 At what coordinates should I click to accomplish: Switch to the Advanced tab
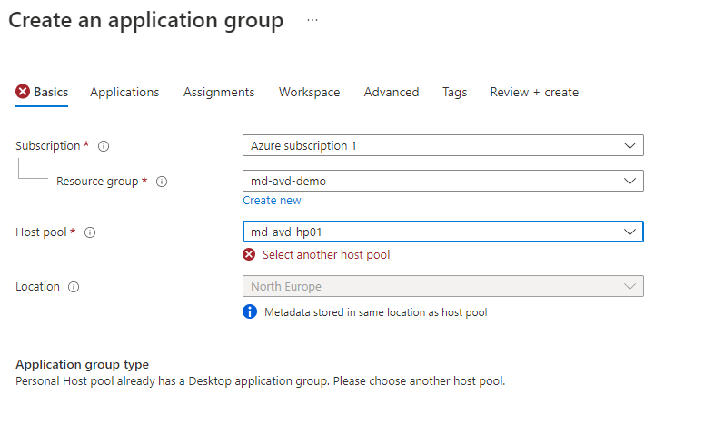392,92
